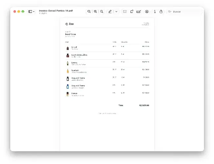Click the Guerlain item row name
Screen dimensions: 214x164
click(75, 70)
